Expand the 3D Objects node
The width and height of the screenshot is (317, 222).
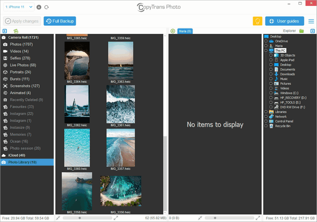pos(271,55)
